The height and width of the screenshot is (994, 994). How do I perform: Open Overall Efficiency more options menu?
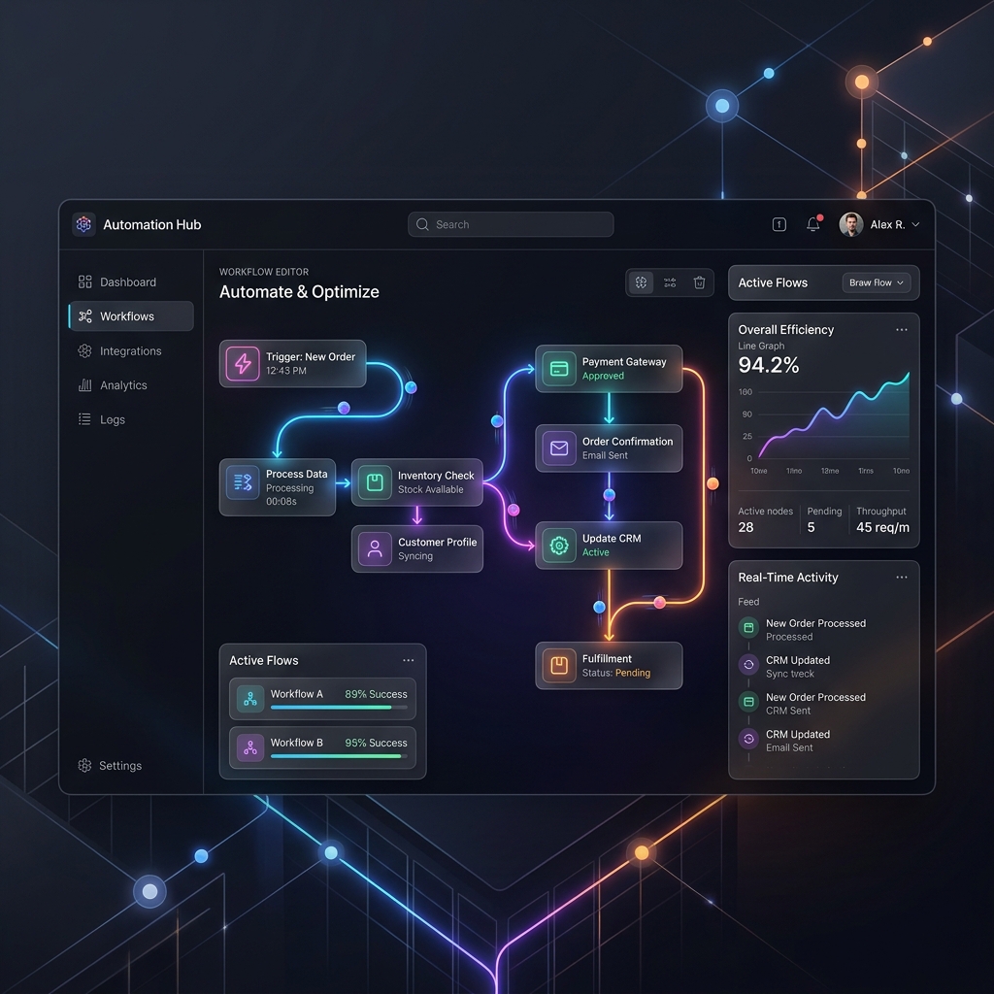(902, 330)
